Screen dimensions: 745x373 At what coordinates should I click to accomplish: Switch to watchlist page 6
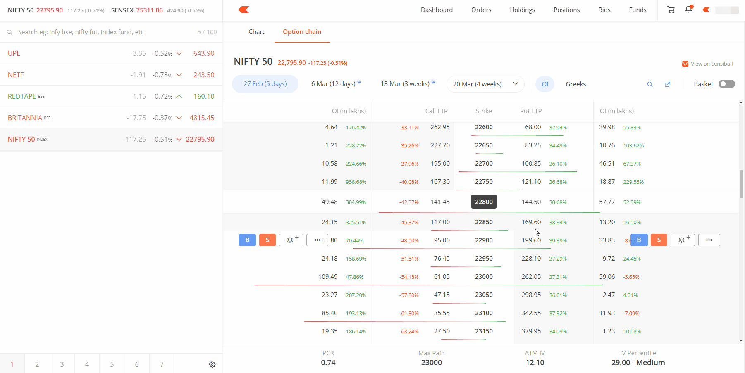click(137, 364)
